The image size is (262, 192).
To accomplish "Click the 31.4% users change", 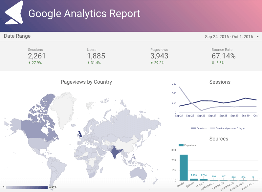I will tap(96, 63).
